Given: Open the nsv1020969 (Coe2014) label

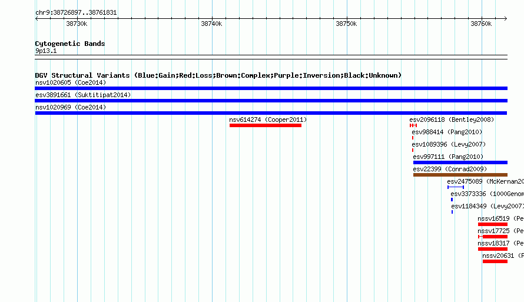Looking at the screenshot, I should click(x=71, y=107).
